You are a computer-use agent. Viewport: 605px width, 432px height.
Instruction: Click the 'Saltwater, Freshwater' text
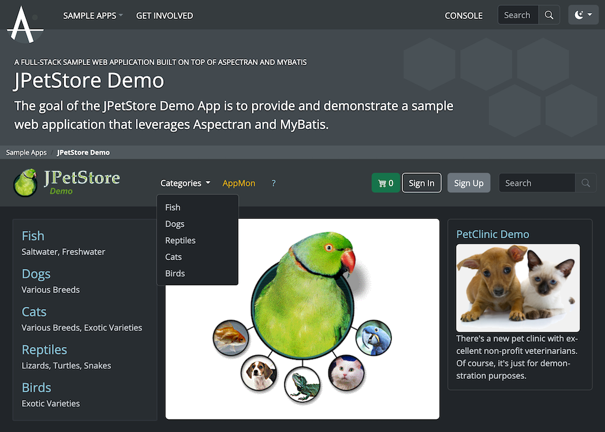click(63, 252)
